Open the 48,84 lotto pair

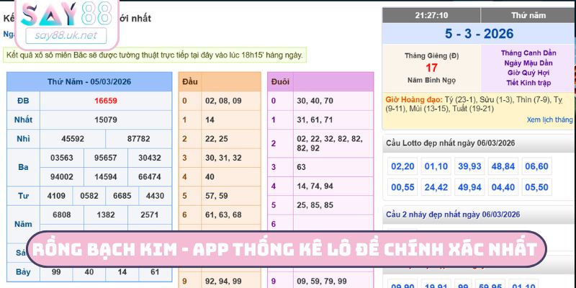coord(503,166)
